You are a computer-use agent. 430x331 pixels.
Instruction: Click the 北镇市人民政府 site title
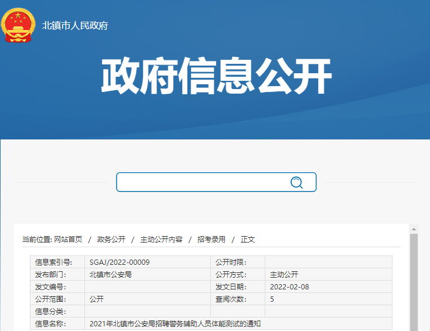coord(75,26)
